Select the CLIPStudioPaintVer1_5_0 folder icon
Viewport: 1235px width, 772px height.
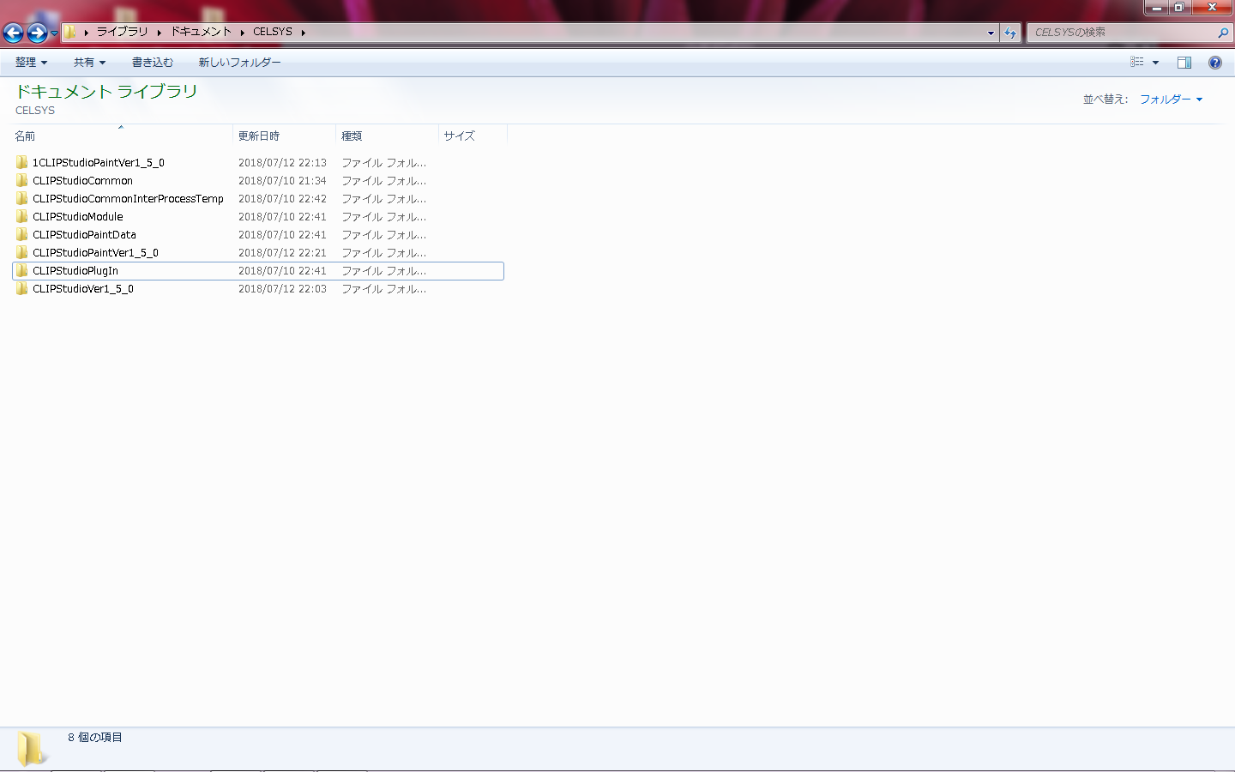pyautogui.click(x=22, y=252)
